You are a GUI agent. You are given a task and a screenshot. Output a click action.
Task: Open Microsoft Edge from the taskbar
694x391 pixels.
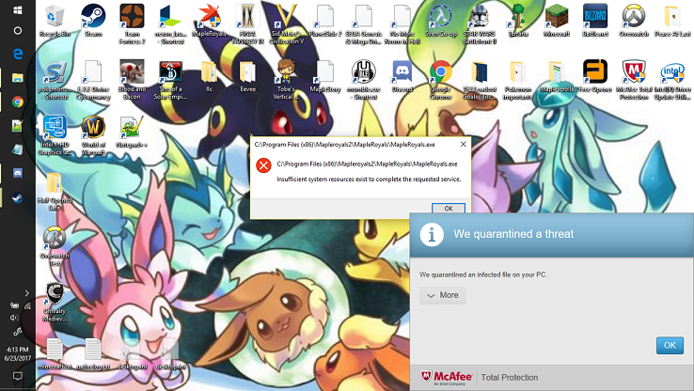[18, 54]
